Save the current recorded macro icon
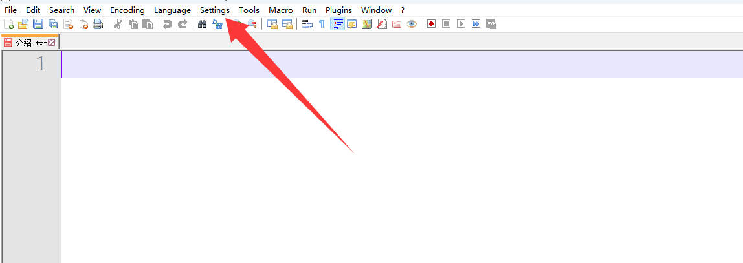 click(x=491, y=24)
